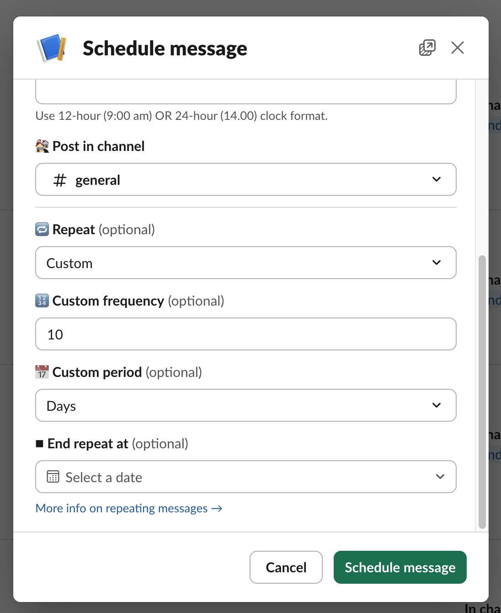Click the Custom period chevron arrow
Viewport: 501px width, 613px height.
click(x=437, y=405)
